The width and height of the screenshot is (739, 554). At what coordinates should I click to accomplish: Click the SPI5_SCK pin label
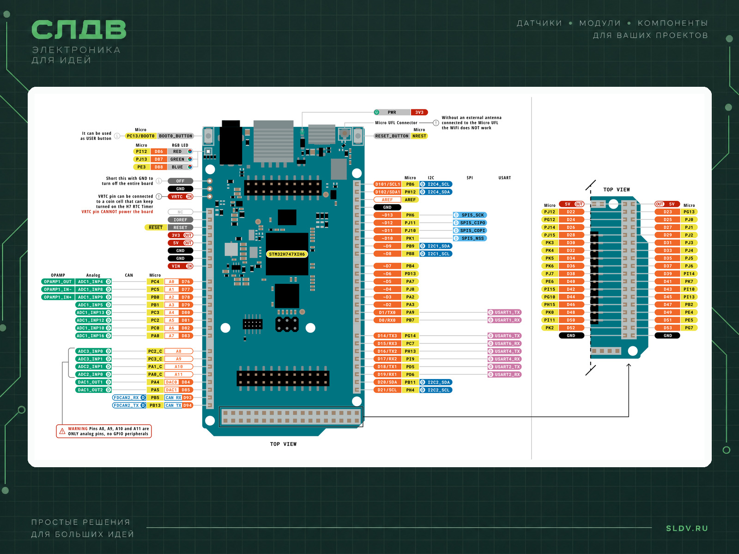(470, 215)
